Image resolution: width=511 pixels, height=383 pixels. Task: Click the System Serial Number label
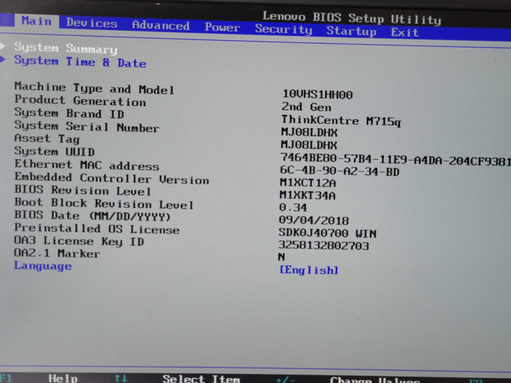[87, 126]
